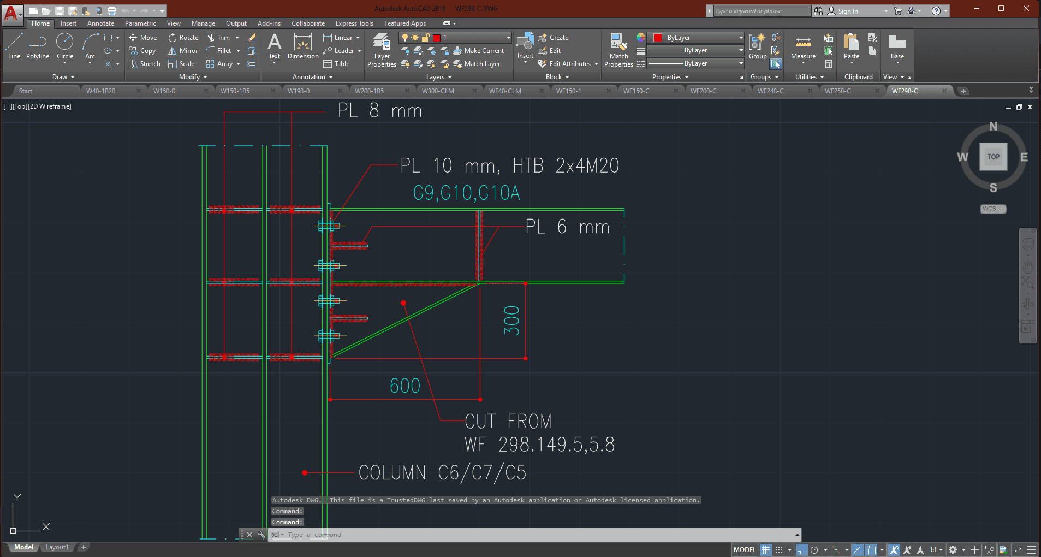The width and height of the screenshot is (1041, 557).
Task: Click the Stretch tool icon
Action: click(x=133, y=64)
